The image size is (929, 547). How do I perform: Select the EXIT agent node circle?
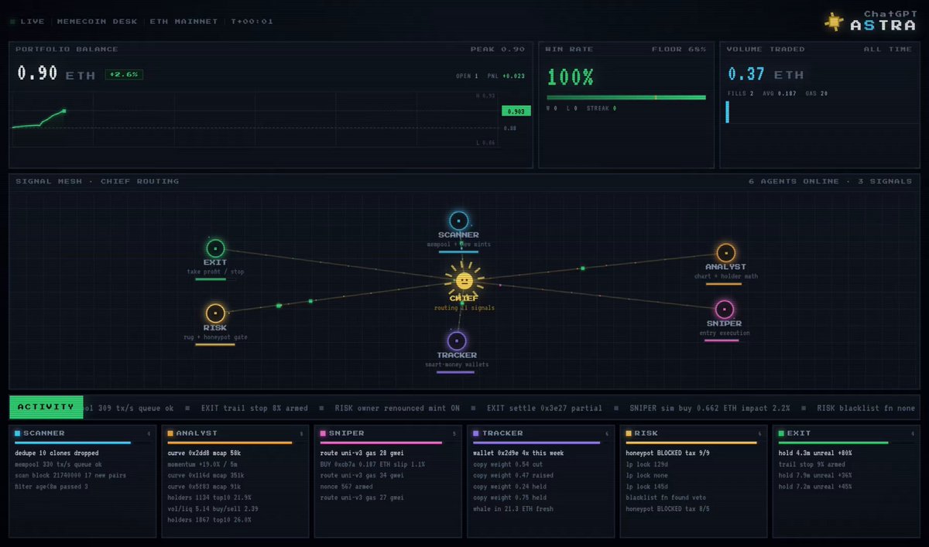215,248
